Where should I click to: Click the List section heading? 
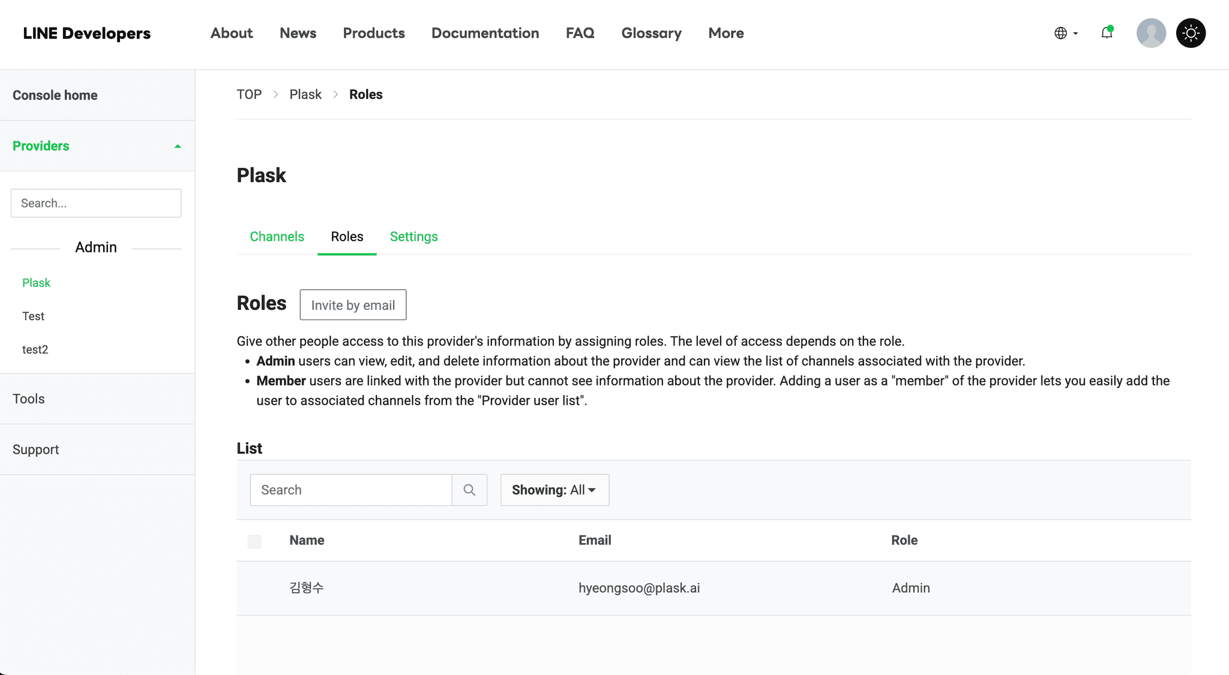(x=250, y=448)
